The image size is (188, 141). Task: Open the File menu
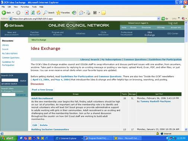[x=3, y=7]
